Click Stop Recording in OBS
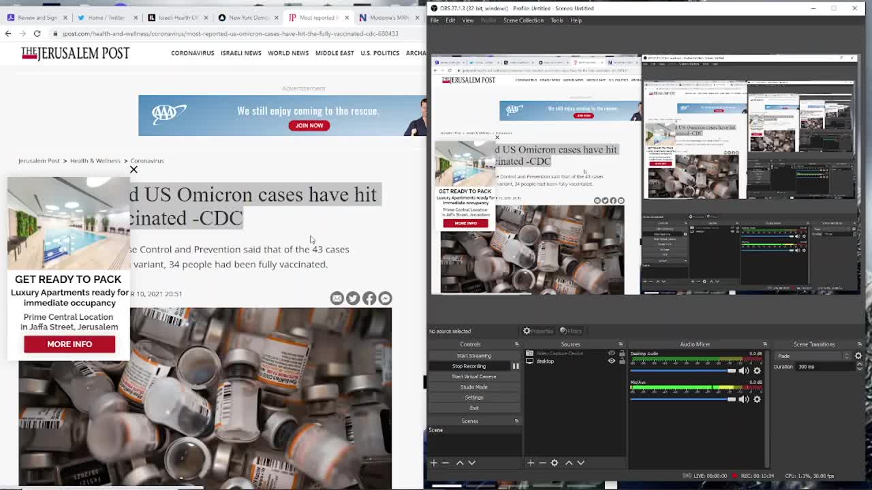The image size is (872, 490). click(x=469, y=366)
